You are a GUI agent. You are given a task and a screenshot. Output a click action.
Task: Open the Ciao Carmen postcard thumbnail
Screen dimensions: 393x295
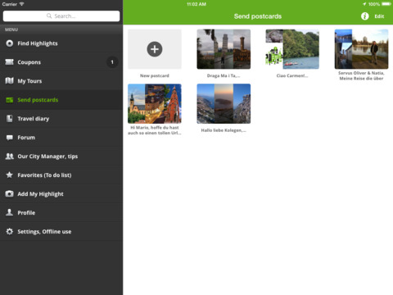(292, 49)
